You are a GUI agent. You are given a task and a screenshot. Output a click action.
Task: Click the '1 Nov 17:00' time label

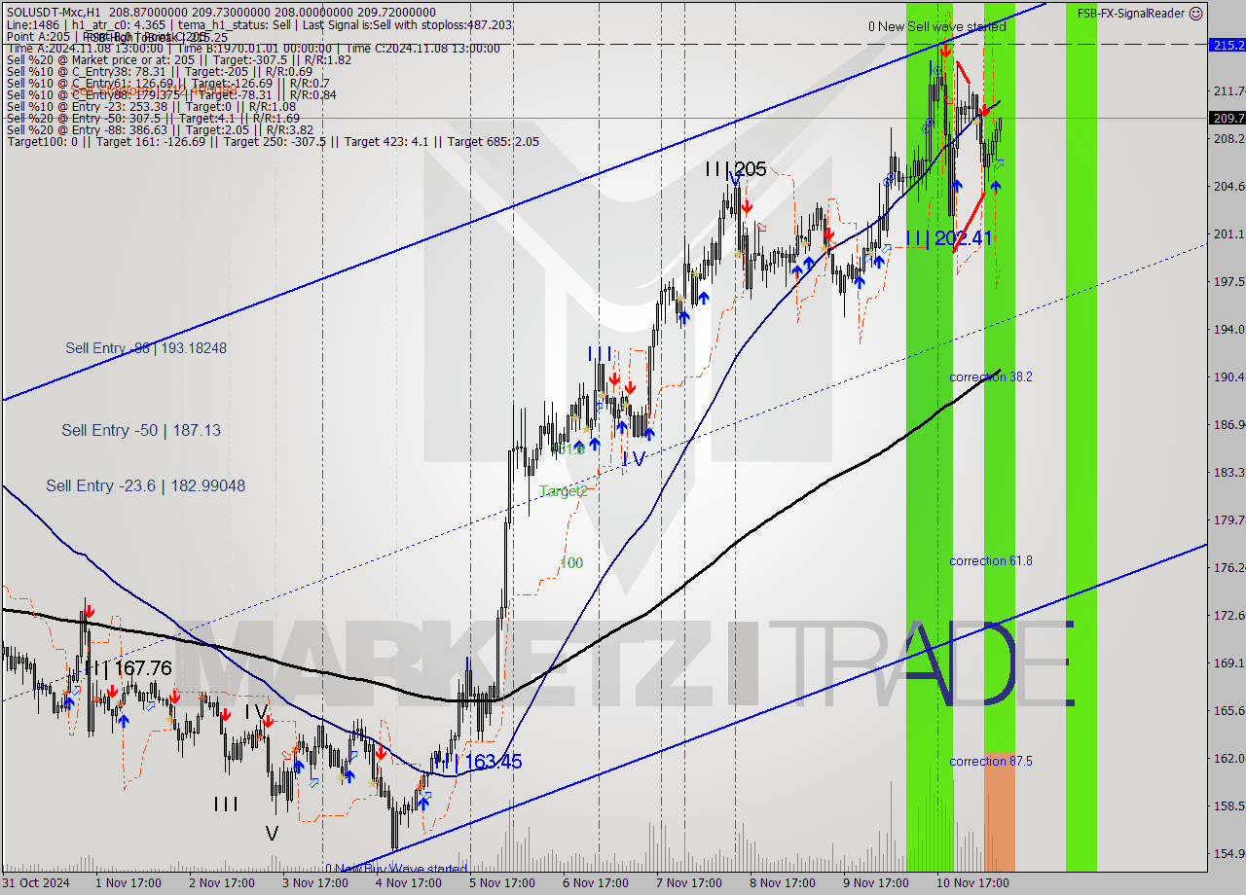click(x=128, y=883)
